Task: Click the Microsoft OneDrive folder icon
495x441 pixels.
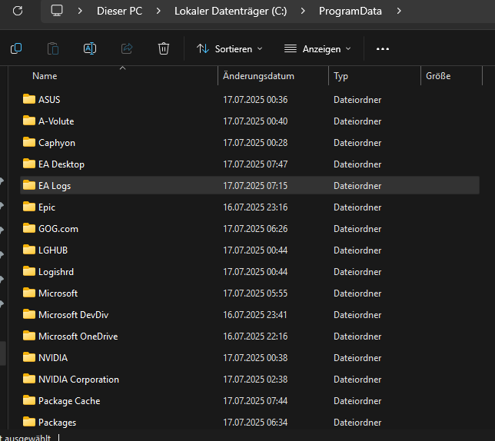Action: pos(29,336)
